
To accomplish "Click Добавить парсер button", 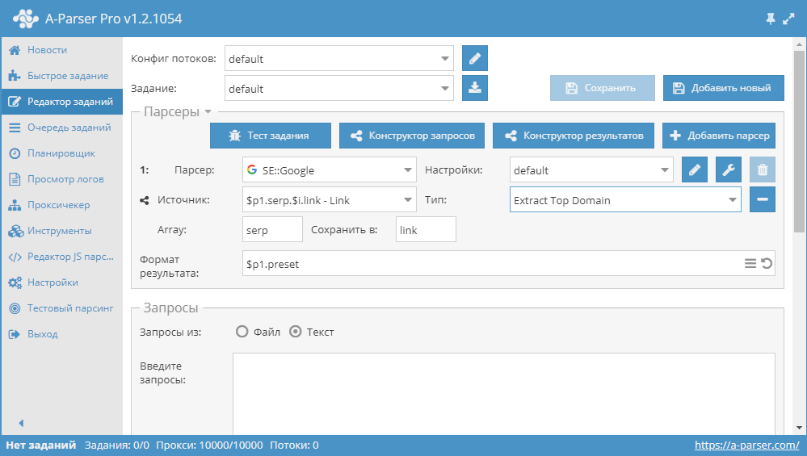I will pyautogui.click(x=718, y=136).
